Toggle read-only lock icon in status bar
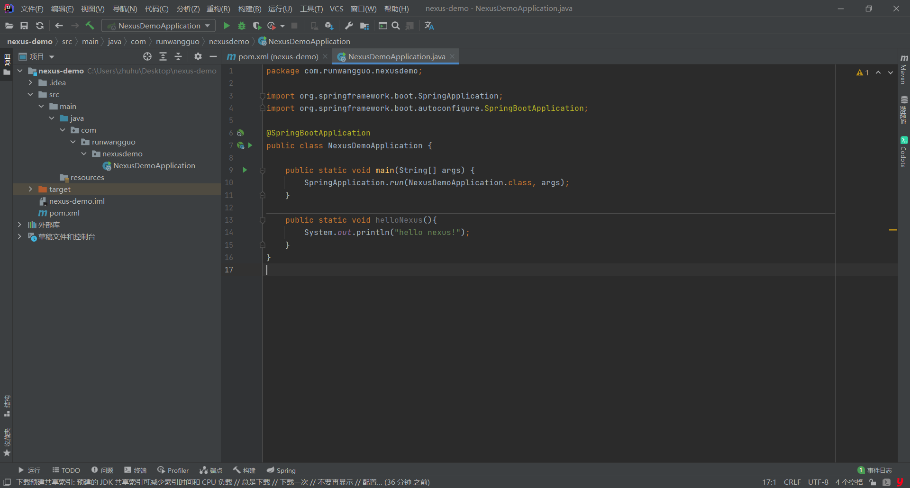The image size is (910, 488). 873,482
